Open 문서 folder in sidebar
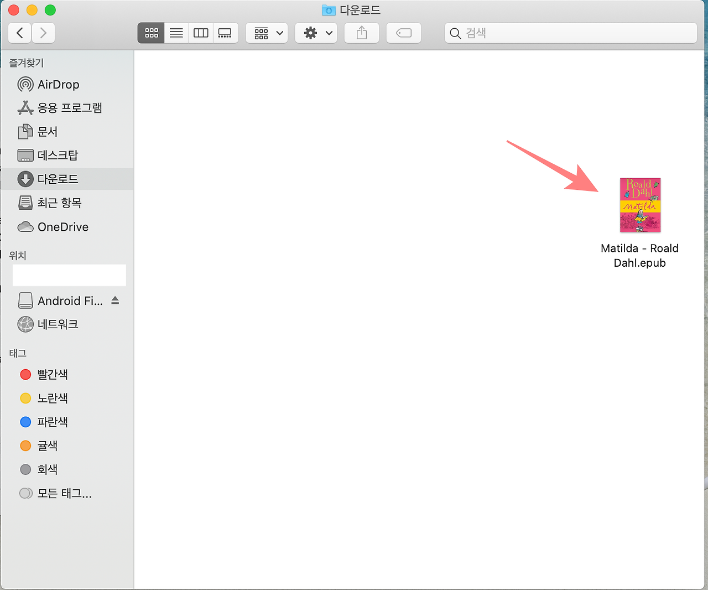The image size is (708, 590). 66,132
